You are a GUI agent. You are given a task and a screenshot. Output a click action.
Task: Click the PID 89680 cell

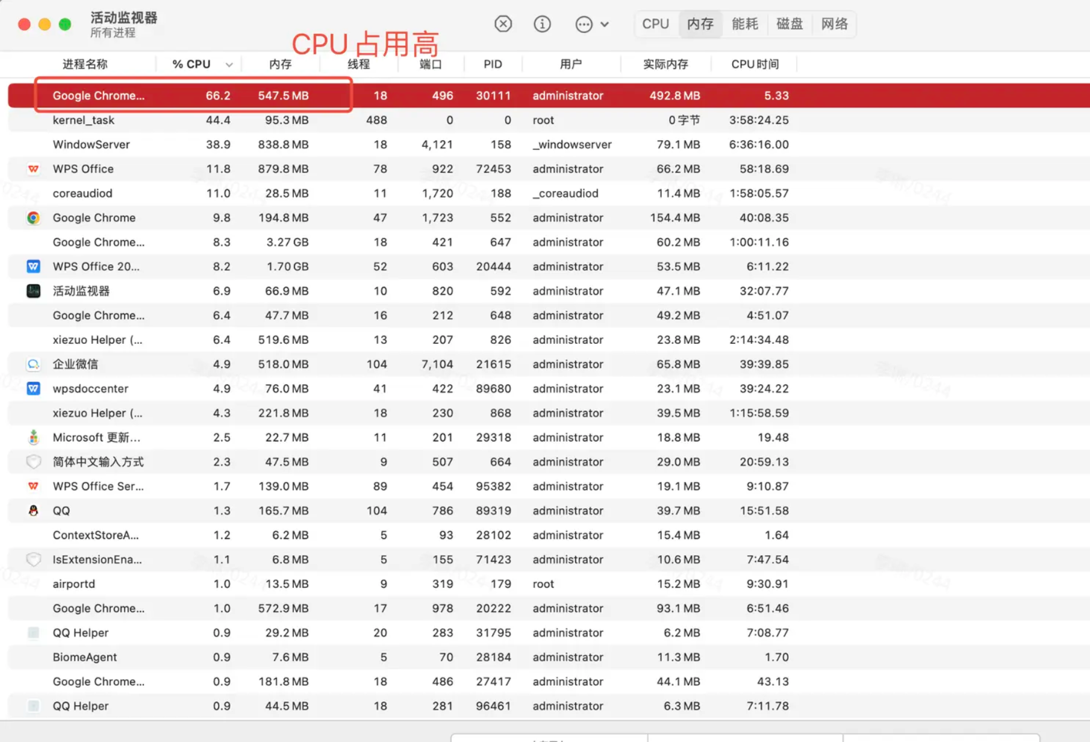pos(493,389)
